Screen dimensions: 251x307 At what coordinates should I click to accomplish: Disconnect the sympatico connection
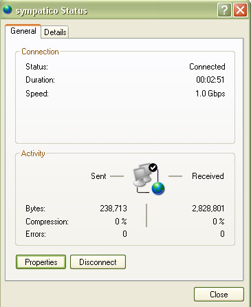[x=98, y=262]
